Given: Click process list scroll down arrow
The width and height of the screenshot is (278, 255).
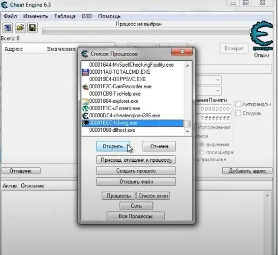Looking at the screenshot, I should 188,131.
